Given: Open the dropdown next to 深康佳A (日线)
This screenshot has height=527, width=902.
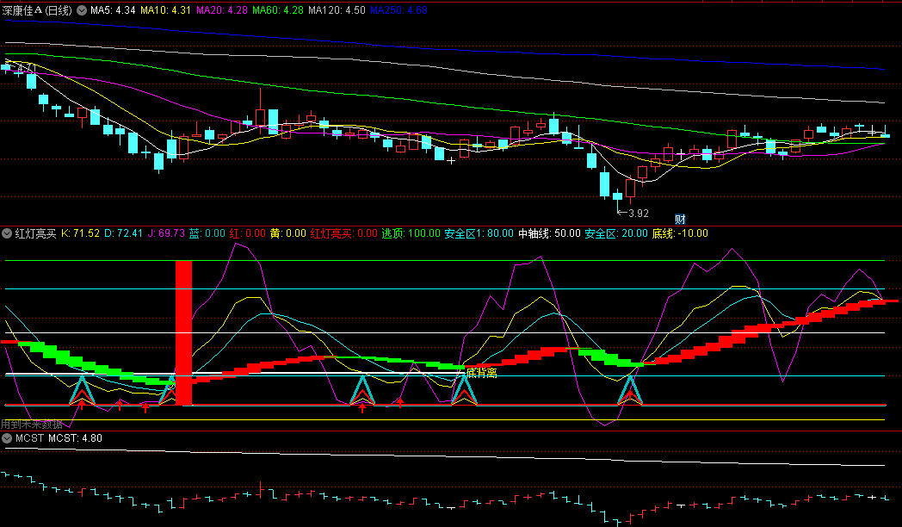Looking at the screenshot, I should tap(82, 10).
